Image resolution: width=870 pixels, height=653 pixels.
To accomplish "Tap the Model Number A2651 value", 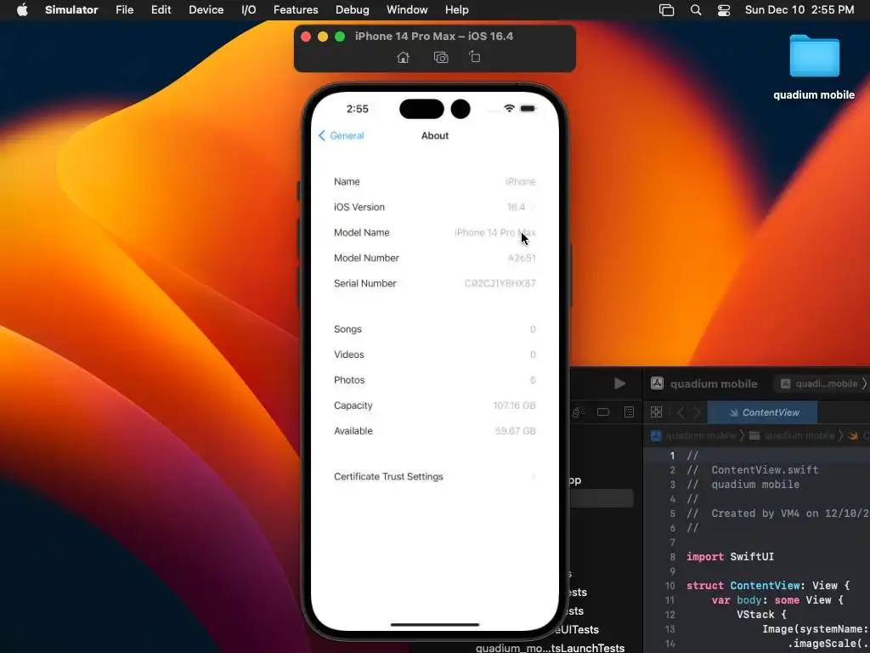I will (x=522, y=258).
